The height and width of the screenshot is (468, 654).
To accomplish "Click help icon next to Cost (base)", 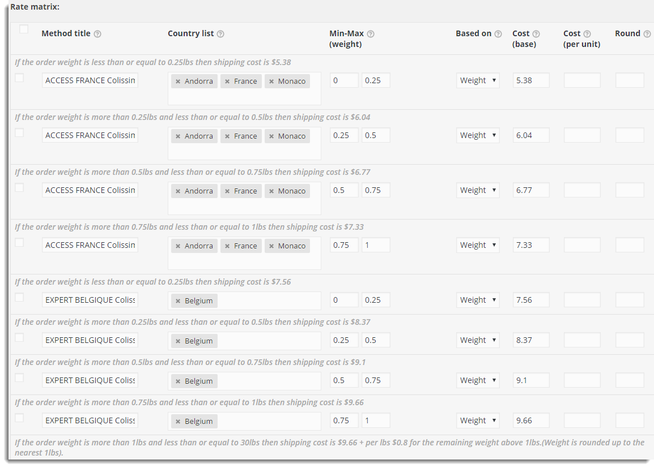I will click(536, 34).
